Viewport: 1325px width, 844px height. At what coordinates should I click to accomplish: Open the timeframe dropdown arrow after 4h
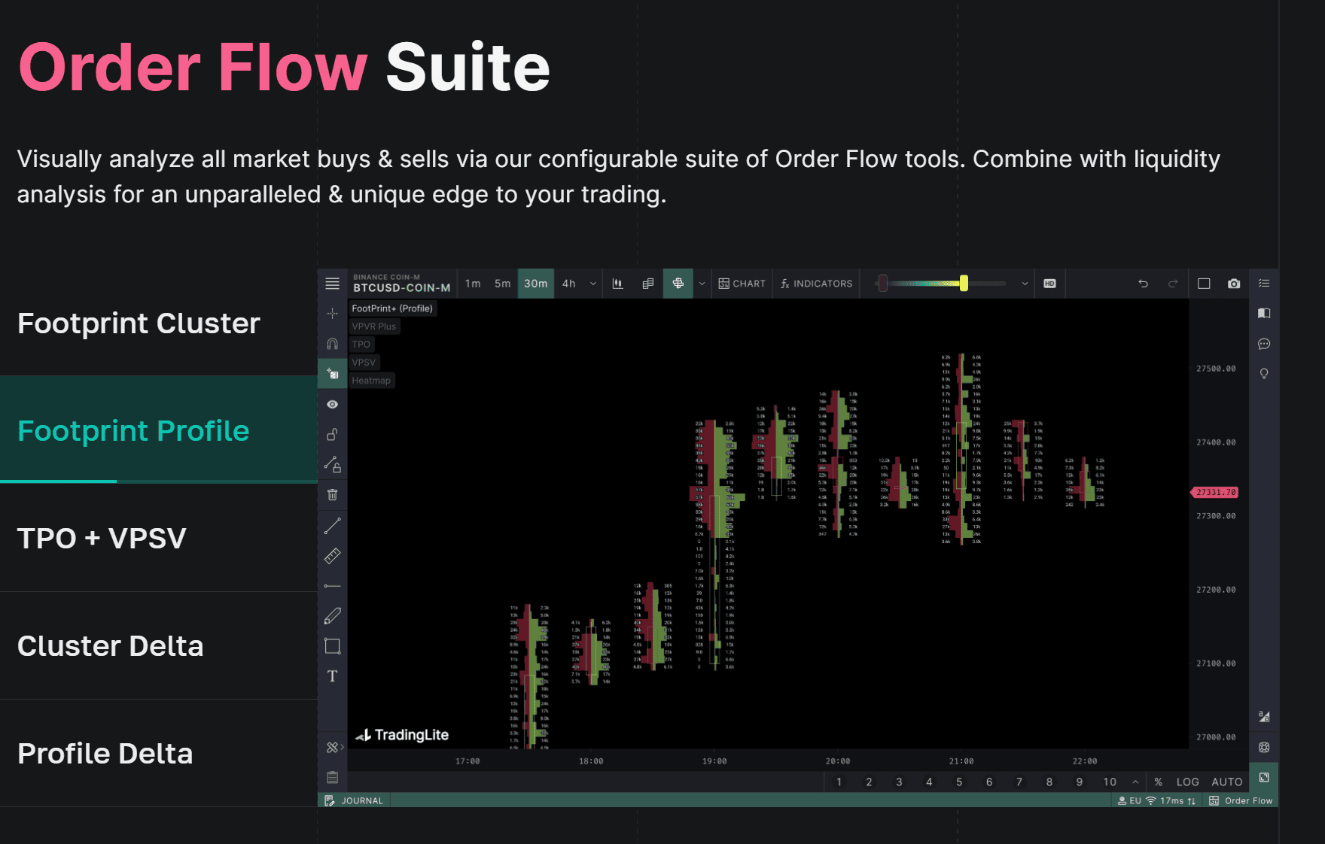(592, 284)
